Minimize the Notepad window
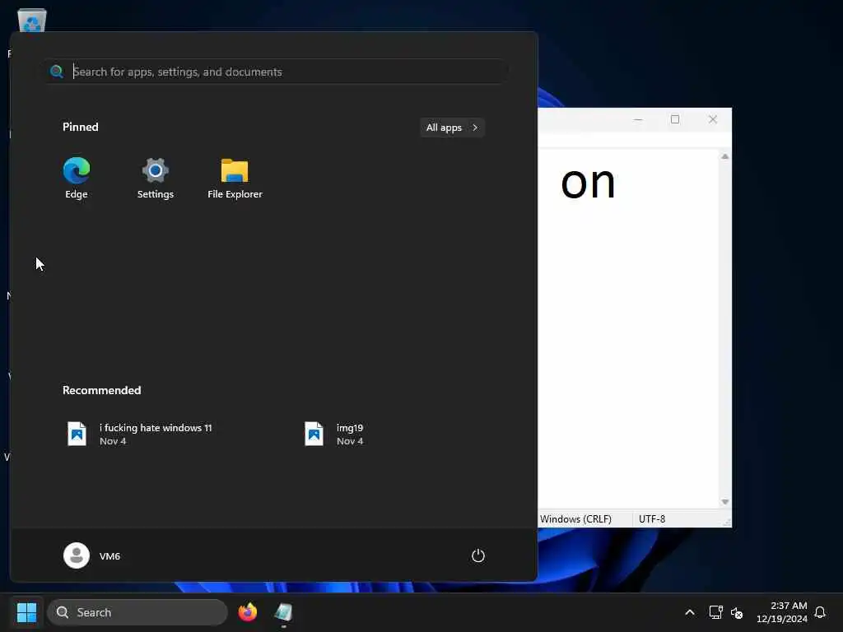Viewport: 843px width, 632px height. 638,119
